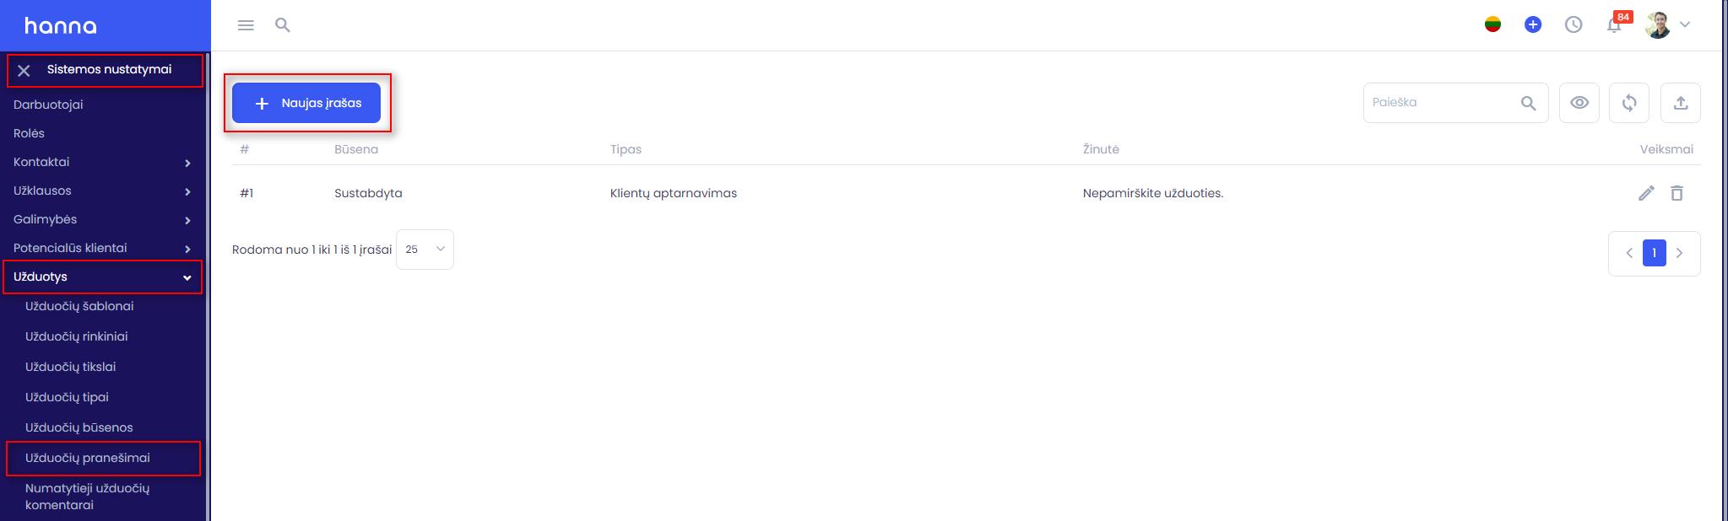The image size is (1728, 521).
Task: Click the Nepamirškite užduoties message cell
Action: [1153, 193]
